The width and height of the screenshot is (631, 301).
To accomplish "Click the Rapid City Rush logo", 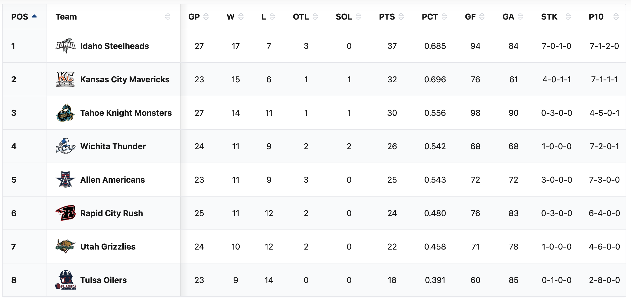I will coord(66,213).
